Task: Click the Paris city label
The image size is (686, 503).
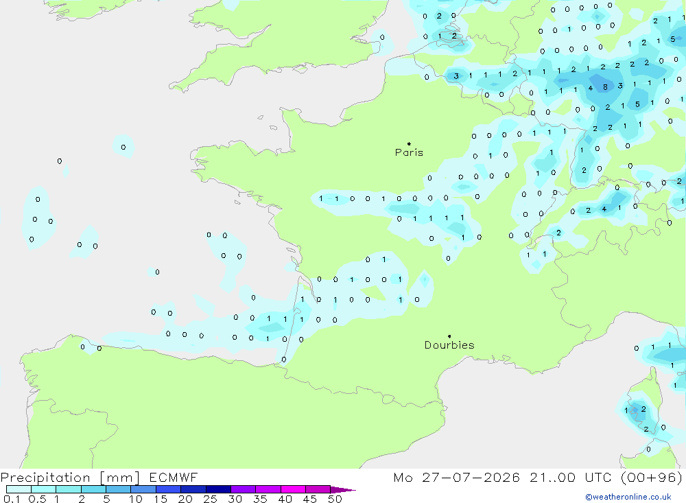Action: pyautogui.click(x=409, y=152)
